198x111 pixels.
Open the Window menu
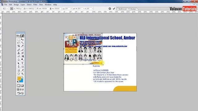coord(48,5)
